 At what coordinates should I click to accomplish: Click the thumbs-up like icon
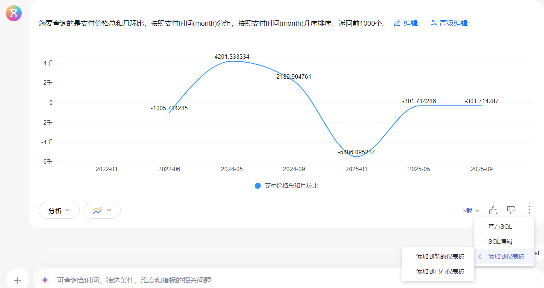(x=493, y=210)
